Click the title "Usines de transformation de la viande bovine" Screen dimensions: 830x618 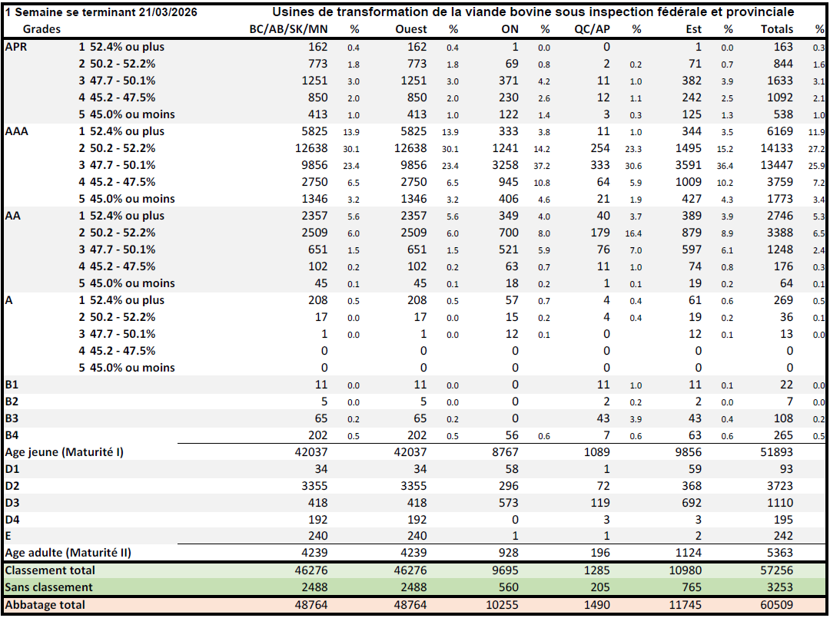coord(533,12)
